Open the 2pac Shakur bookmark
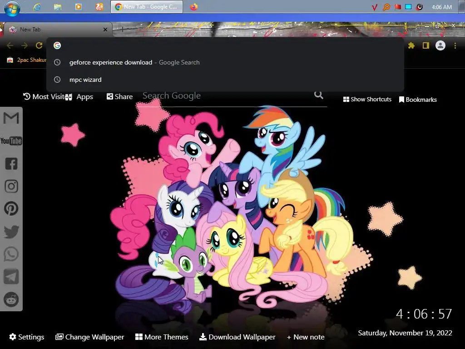 [x=27, y=60]
